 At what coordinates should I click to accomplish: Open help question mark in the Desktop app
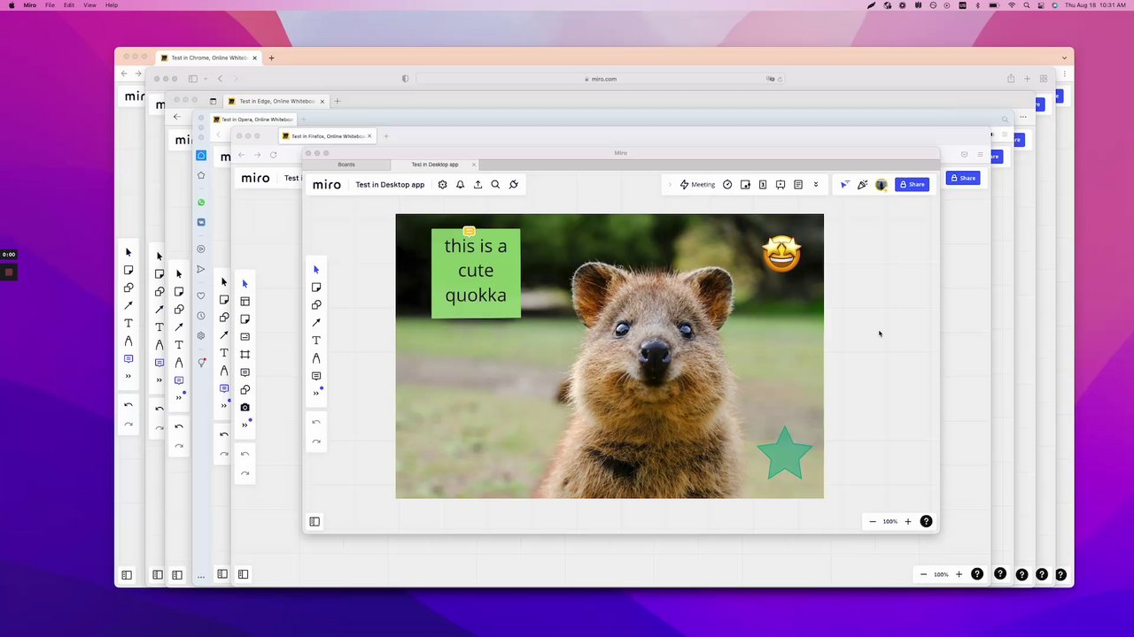(x=926, y=522)
